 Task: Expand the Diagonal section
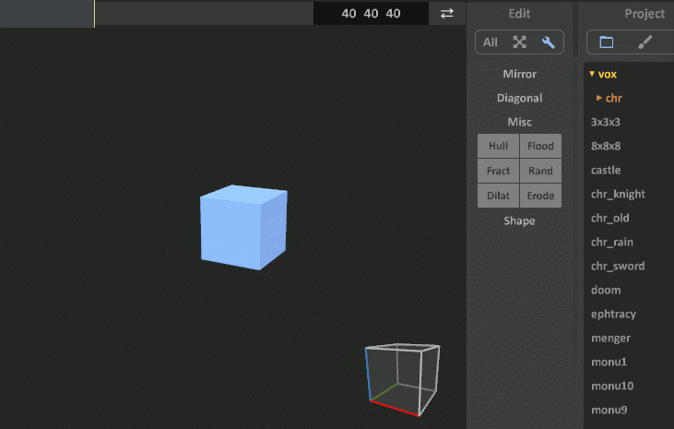(519, 98)
